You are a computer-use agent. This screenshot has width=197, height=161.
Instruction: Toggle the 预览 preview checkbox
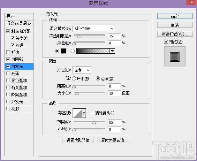[166, 42]
